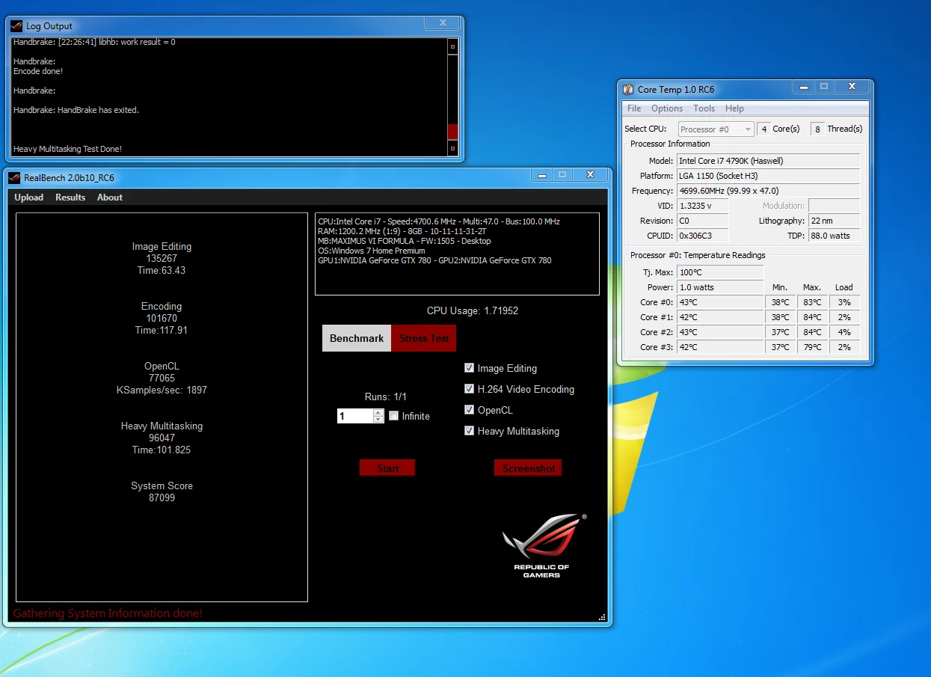Enable the Infinite runs checkbox
Screen dimensions: 931x677
click(394, 416)
